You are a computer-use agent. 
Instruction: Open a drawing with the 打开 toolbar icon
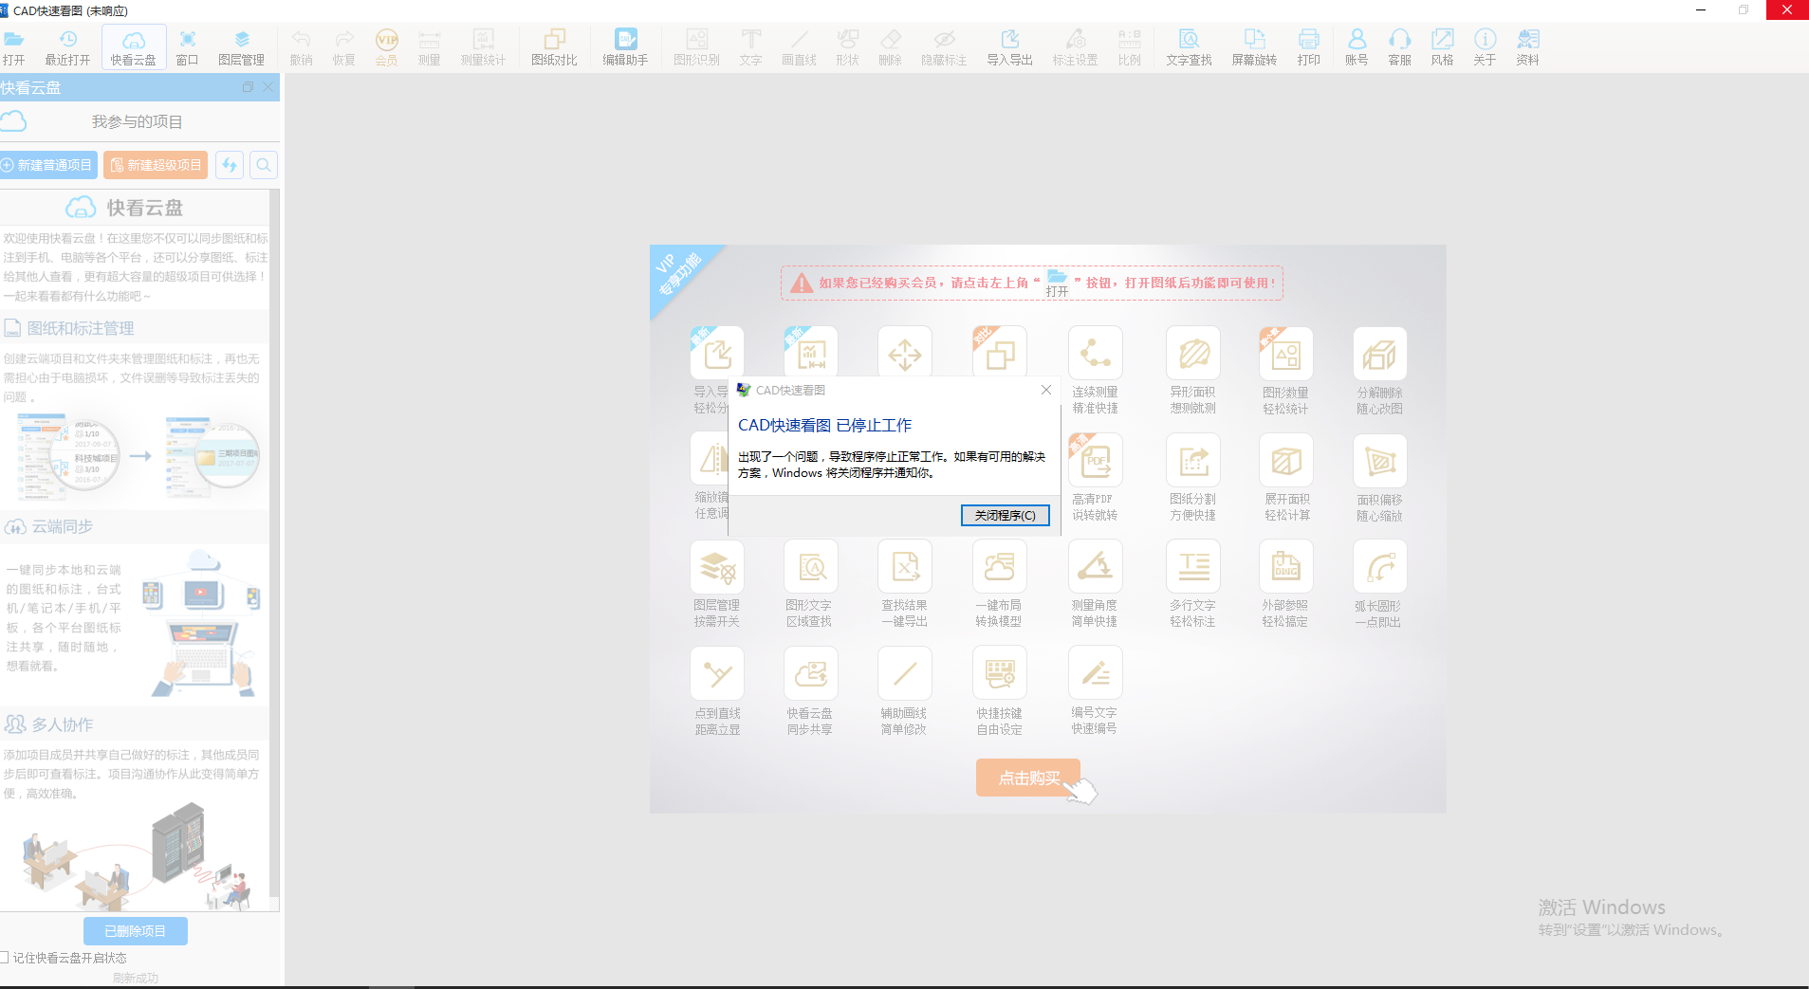click(13, 46)
